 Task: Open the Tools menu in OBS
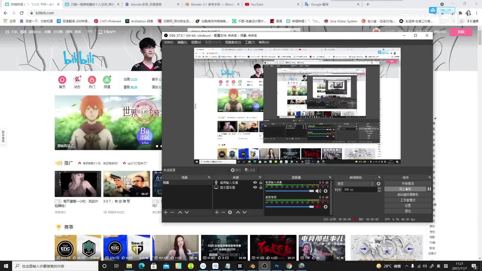click(x=250, y=42)
